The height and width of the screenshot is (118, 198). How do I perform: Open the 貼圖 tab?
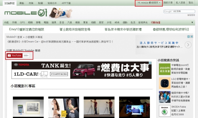click(40, 3)
